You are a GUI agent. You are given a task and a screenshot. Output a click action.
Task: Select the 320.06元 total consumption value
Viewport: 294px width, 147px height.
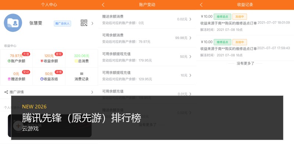[82, 56]
